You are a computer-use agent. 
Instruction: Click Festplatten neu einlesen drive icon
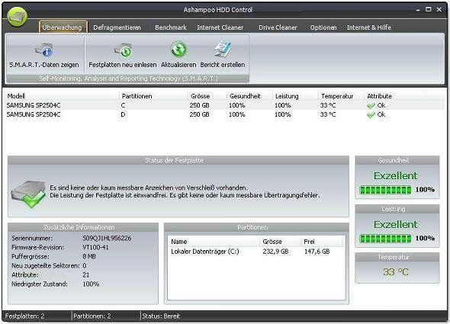(123, 50)
